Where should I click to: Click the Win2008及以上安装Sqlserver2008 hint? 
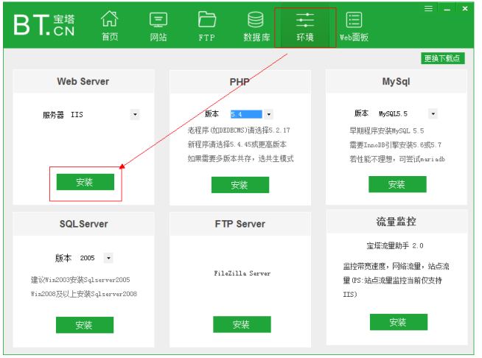83,294
